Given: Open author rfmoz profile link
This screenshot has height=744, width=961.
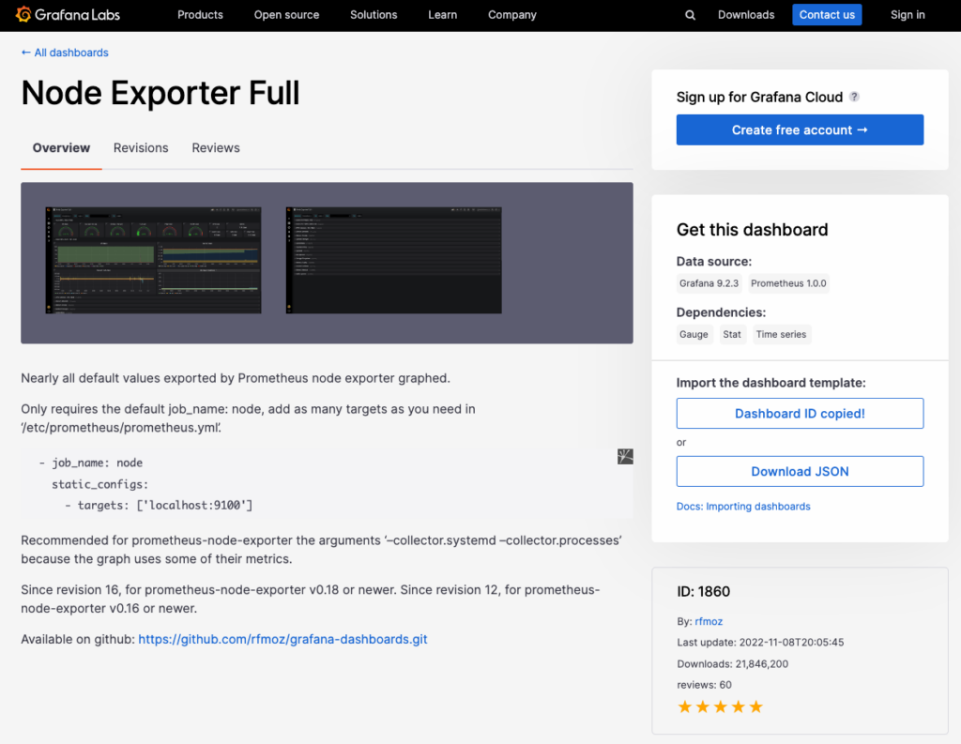Looking at the screenshot, I should pyautogui.click(x=709, y=621).
